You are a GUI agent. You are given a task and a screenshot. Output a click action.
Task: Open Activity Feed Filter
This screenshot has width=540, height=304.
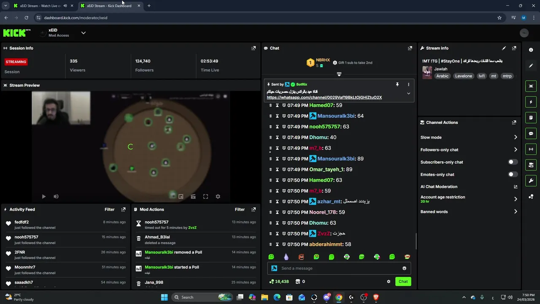click(109, 209)
